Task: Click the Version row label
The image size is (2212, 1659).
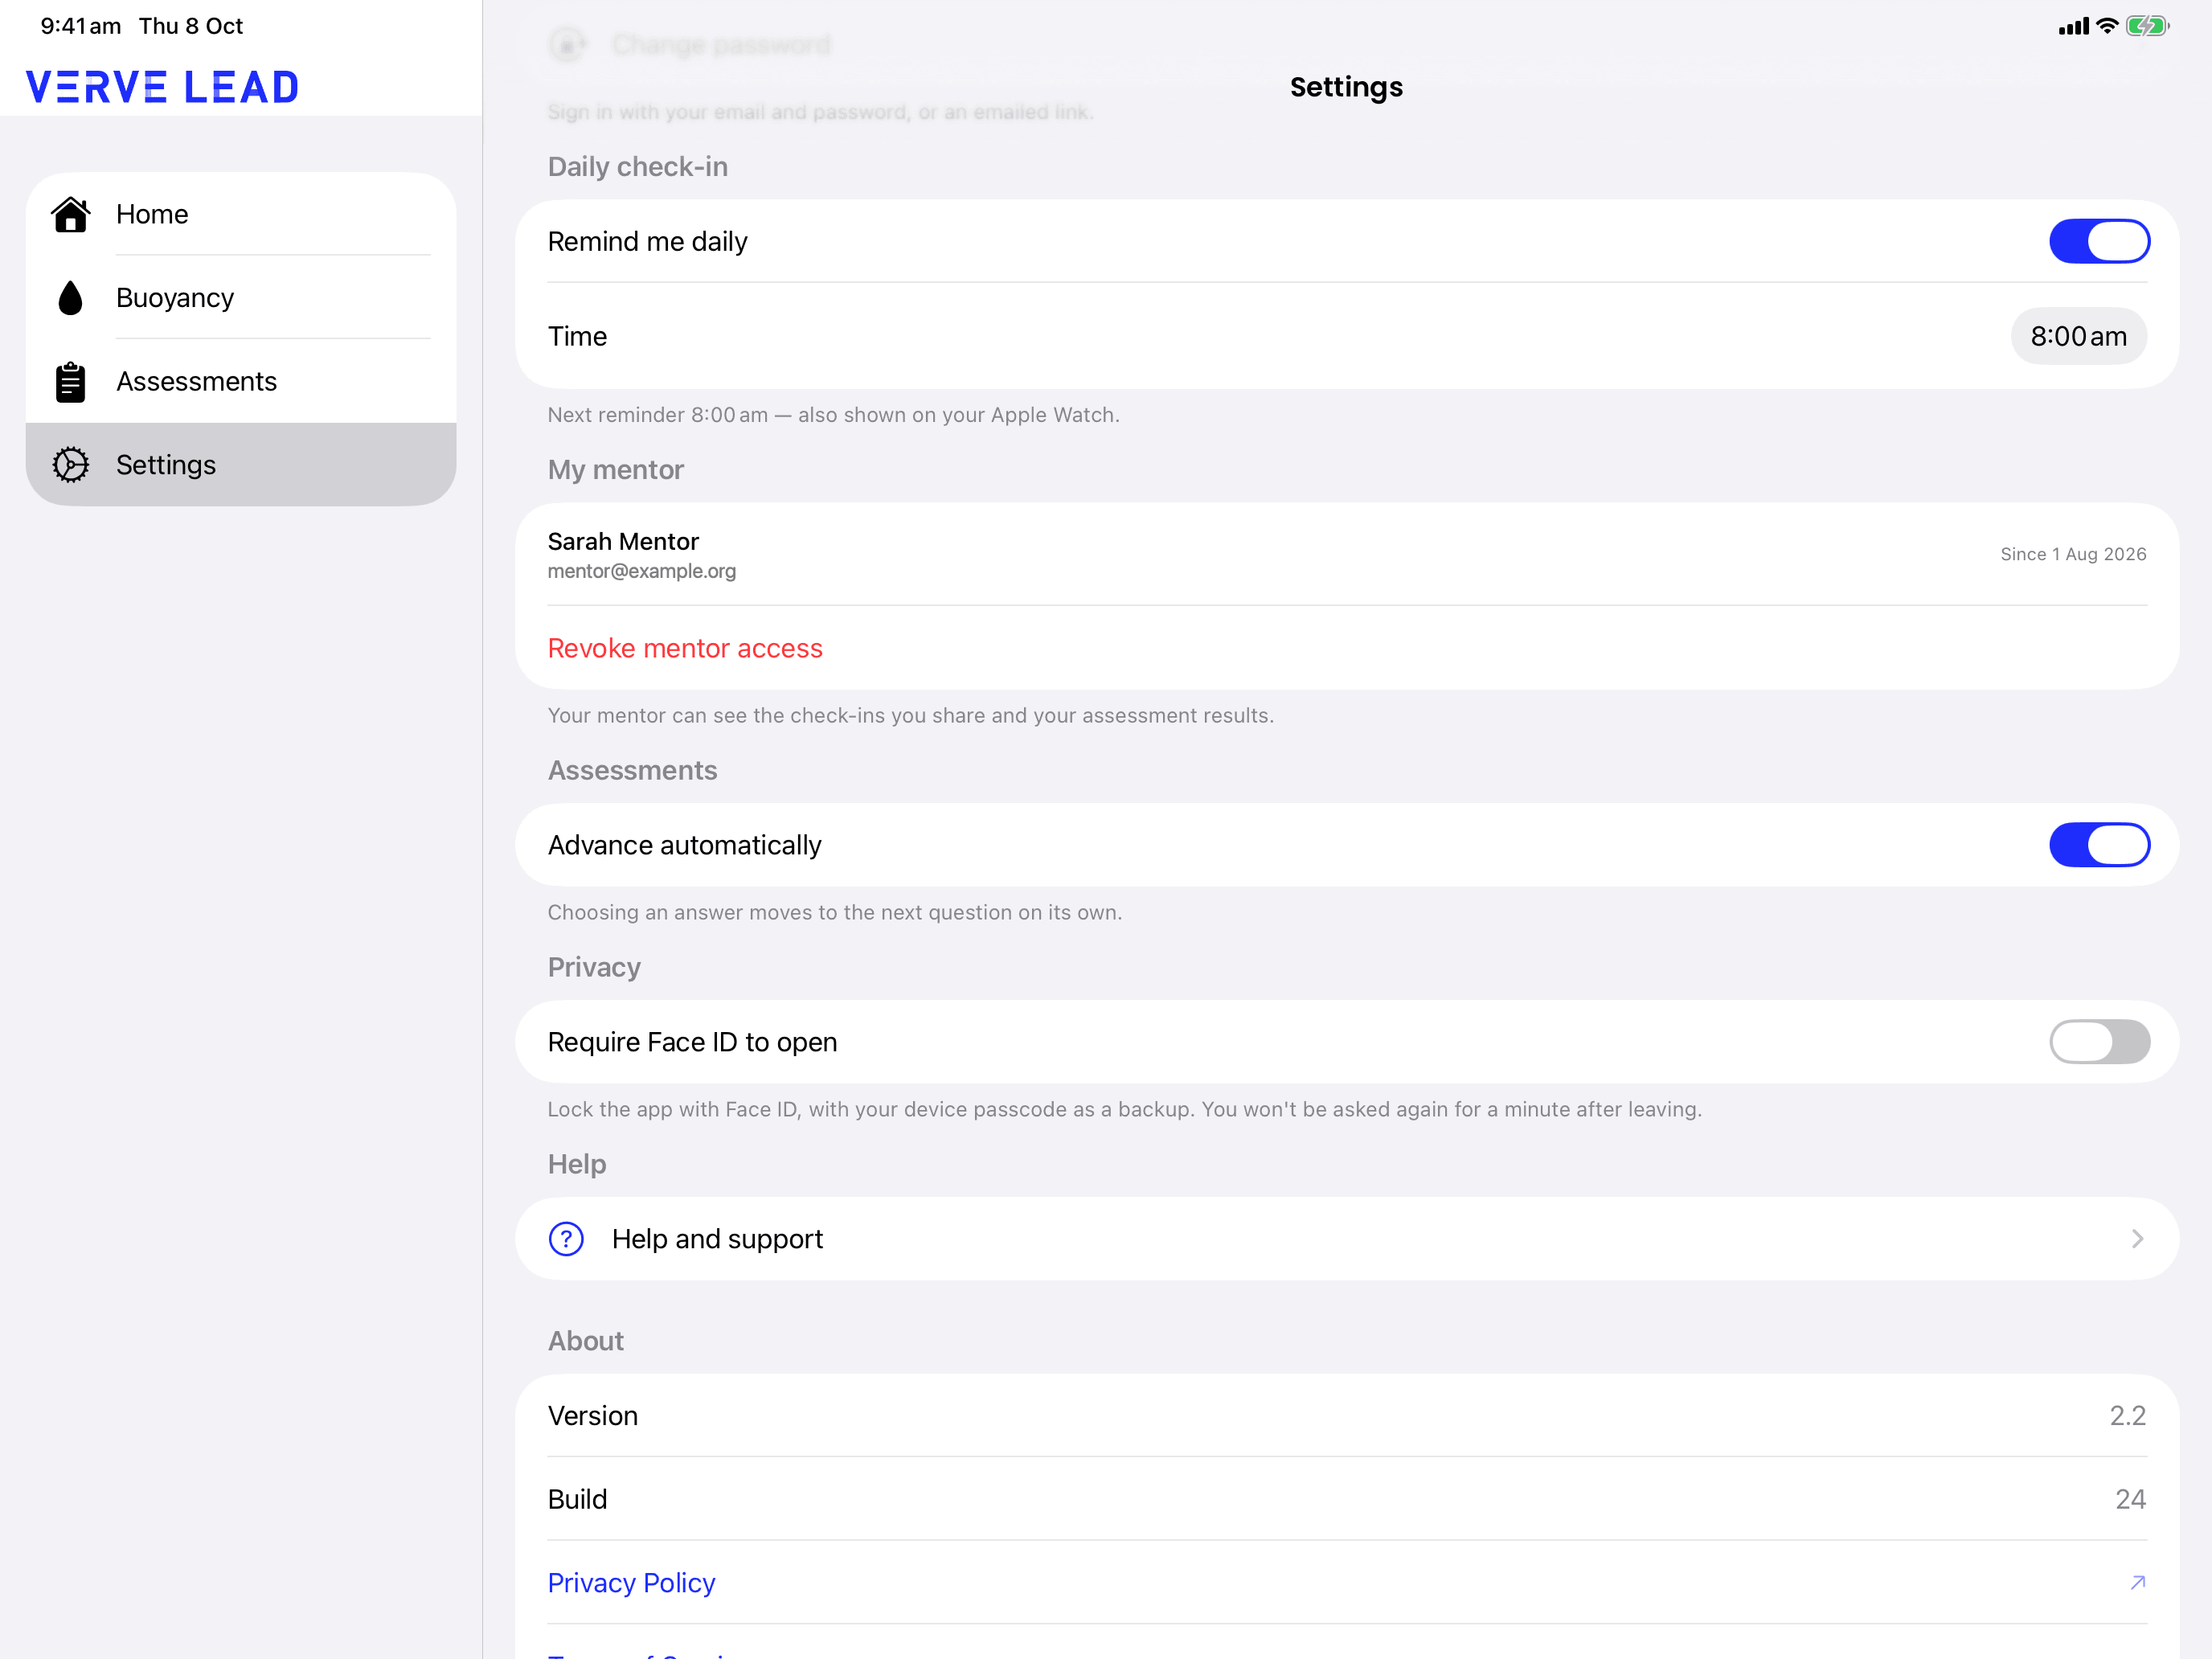Action: pos(592,1416)
